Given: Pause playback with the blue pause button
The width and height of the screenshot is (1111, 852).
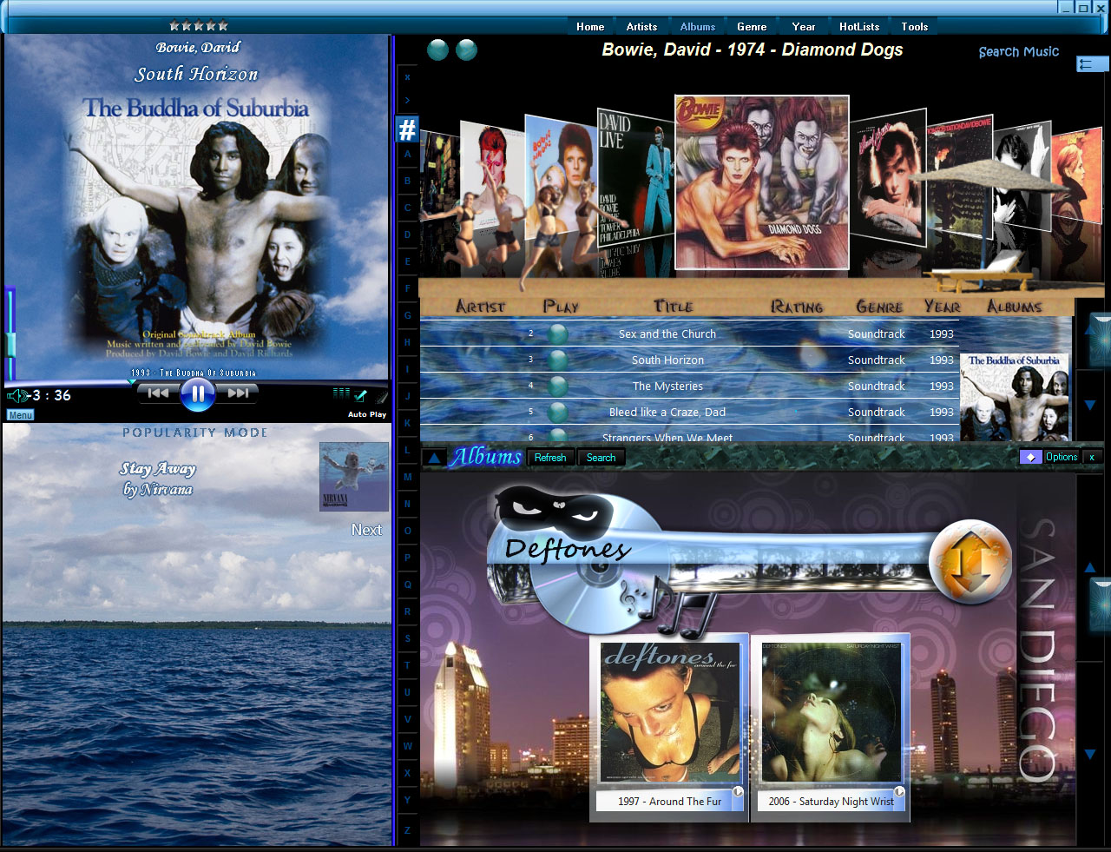Looking at the screenshot, I should click(x=197, y=394).
